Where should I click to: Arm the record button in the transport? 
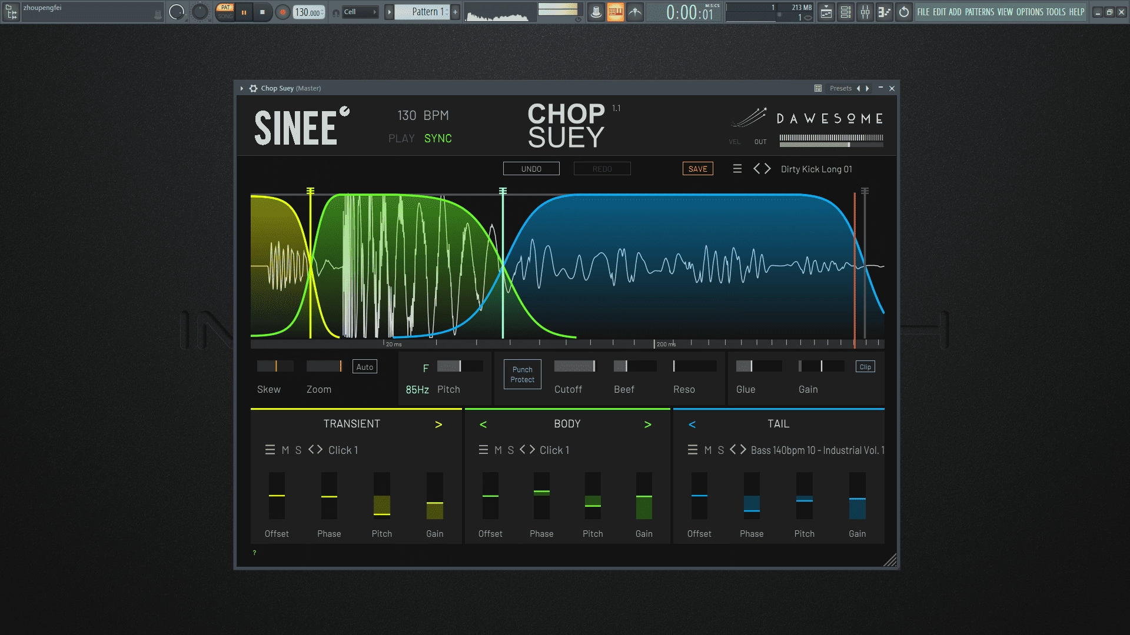283,12
